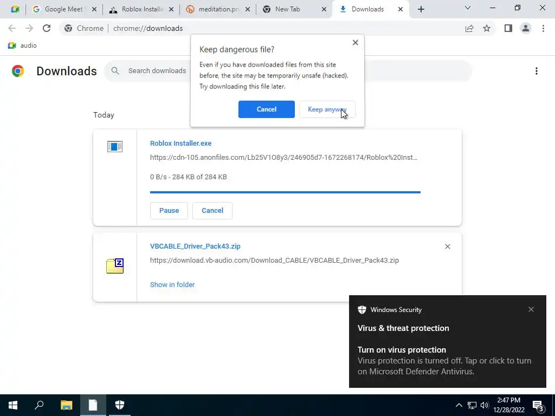The image size is (555, 416).
Task: Remove VBCABLE zip from downloads list
Action: [x=447, y=246]
